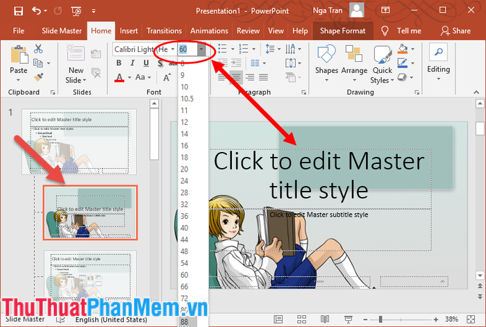Viewport: 486px width, 327px height.
Task: Select the Format Painter brush icon
Action: click(x=38, y=77)
